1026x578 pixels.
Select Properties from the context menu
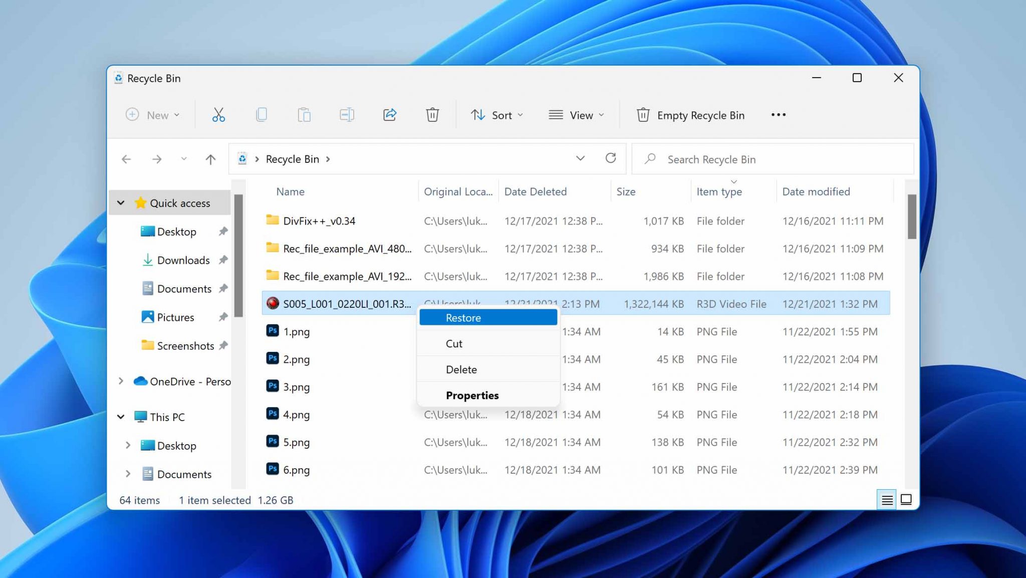(x=472, y=395)
